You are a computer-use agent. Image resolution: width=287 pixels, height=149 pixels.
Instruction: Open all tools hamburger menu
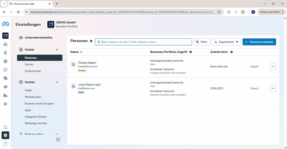tap(6, 104)
